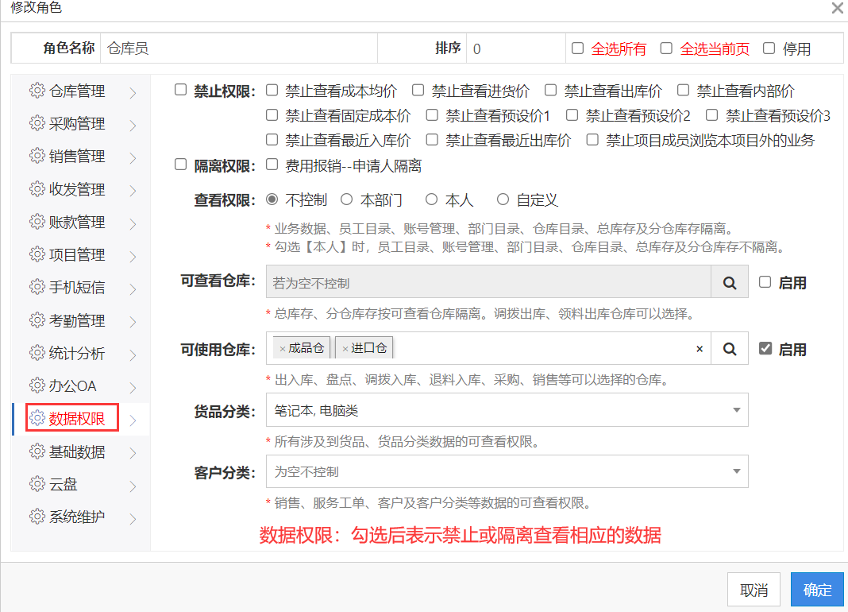
Task: Click the gear icon beside 考勤管理
Action: click(x=37, y=320)
